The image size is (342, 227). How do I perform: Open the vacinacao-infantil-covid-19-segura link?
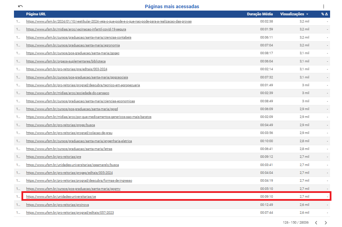coord(76,29)
